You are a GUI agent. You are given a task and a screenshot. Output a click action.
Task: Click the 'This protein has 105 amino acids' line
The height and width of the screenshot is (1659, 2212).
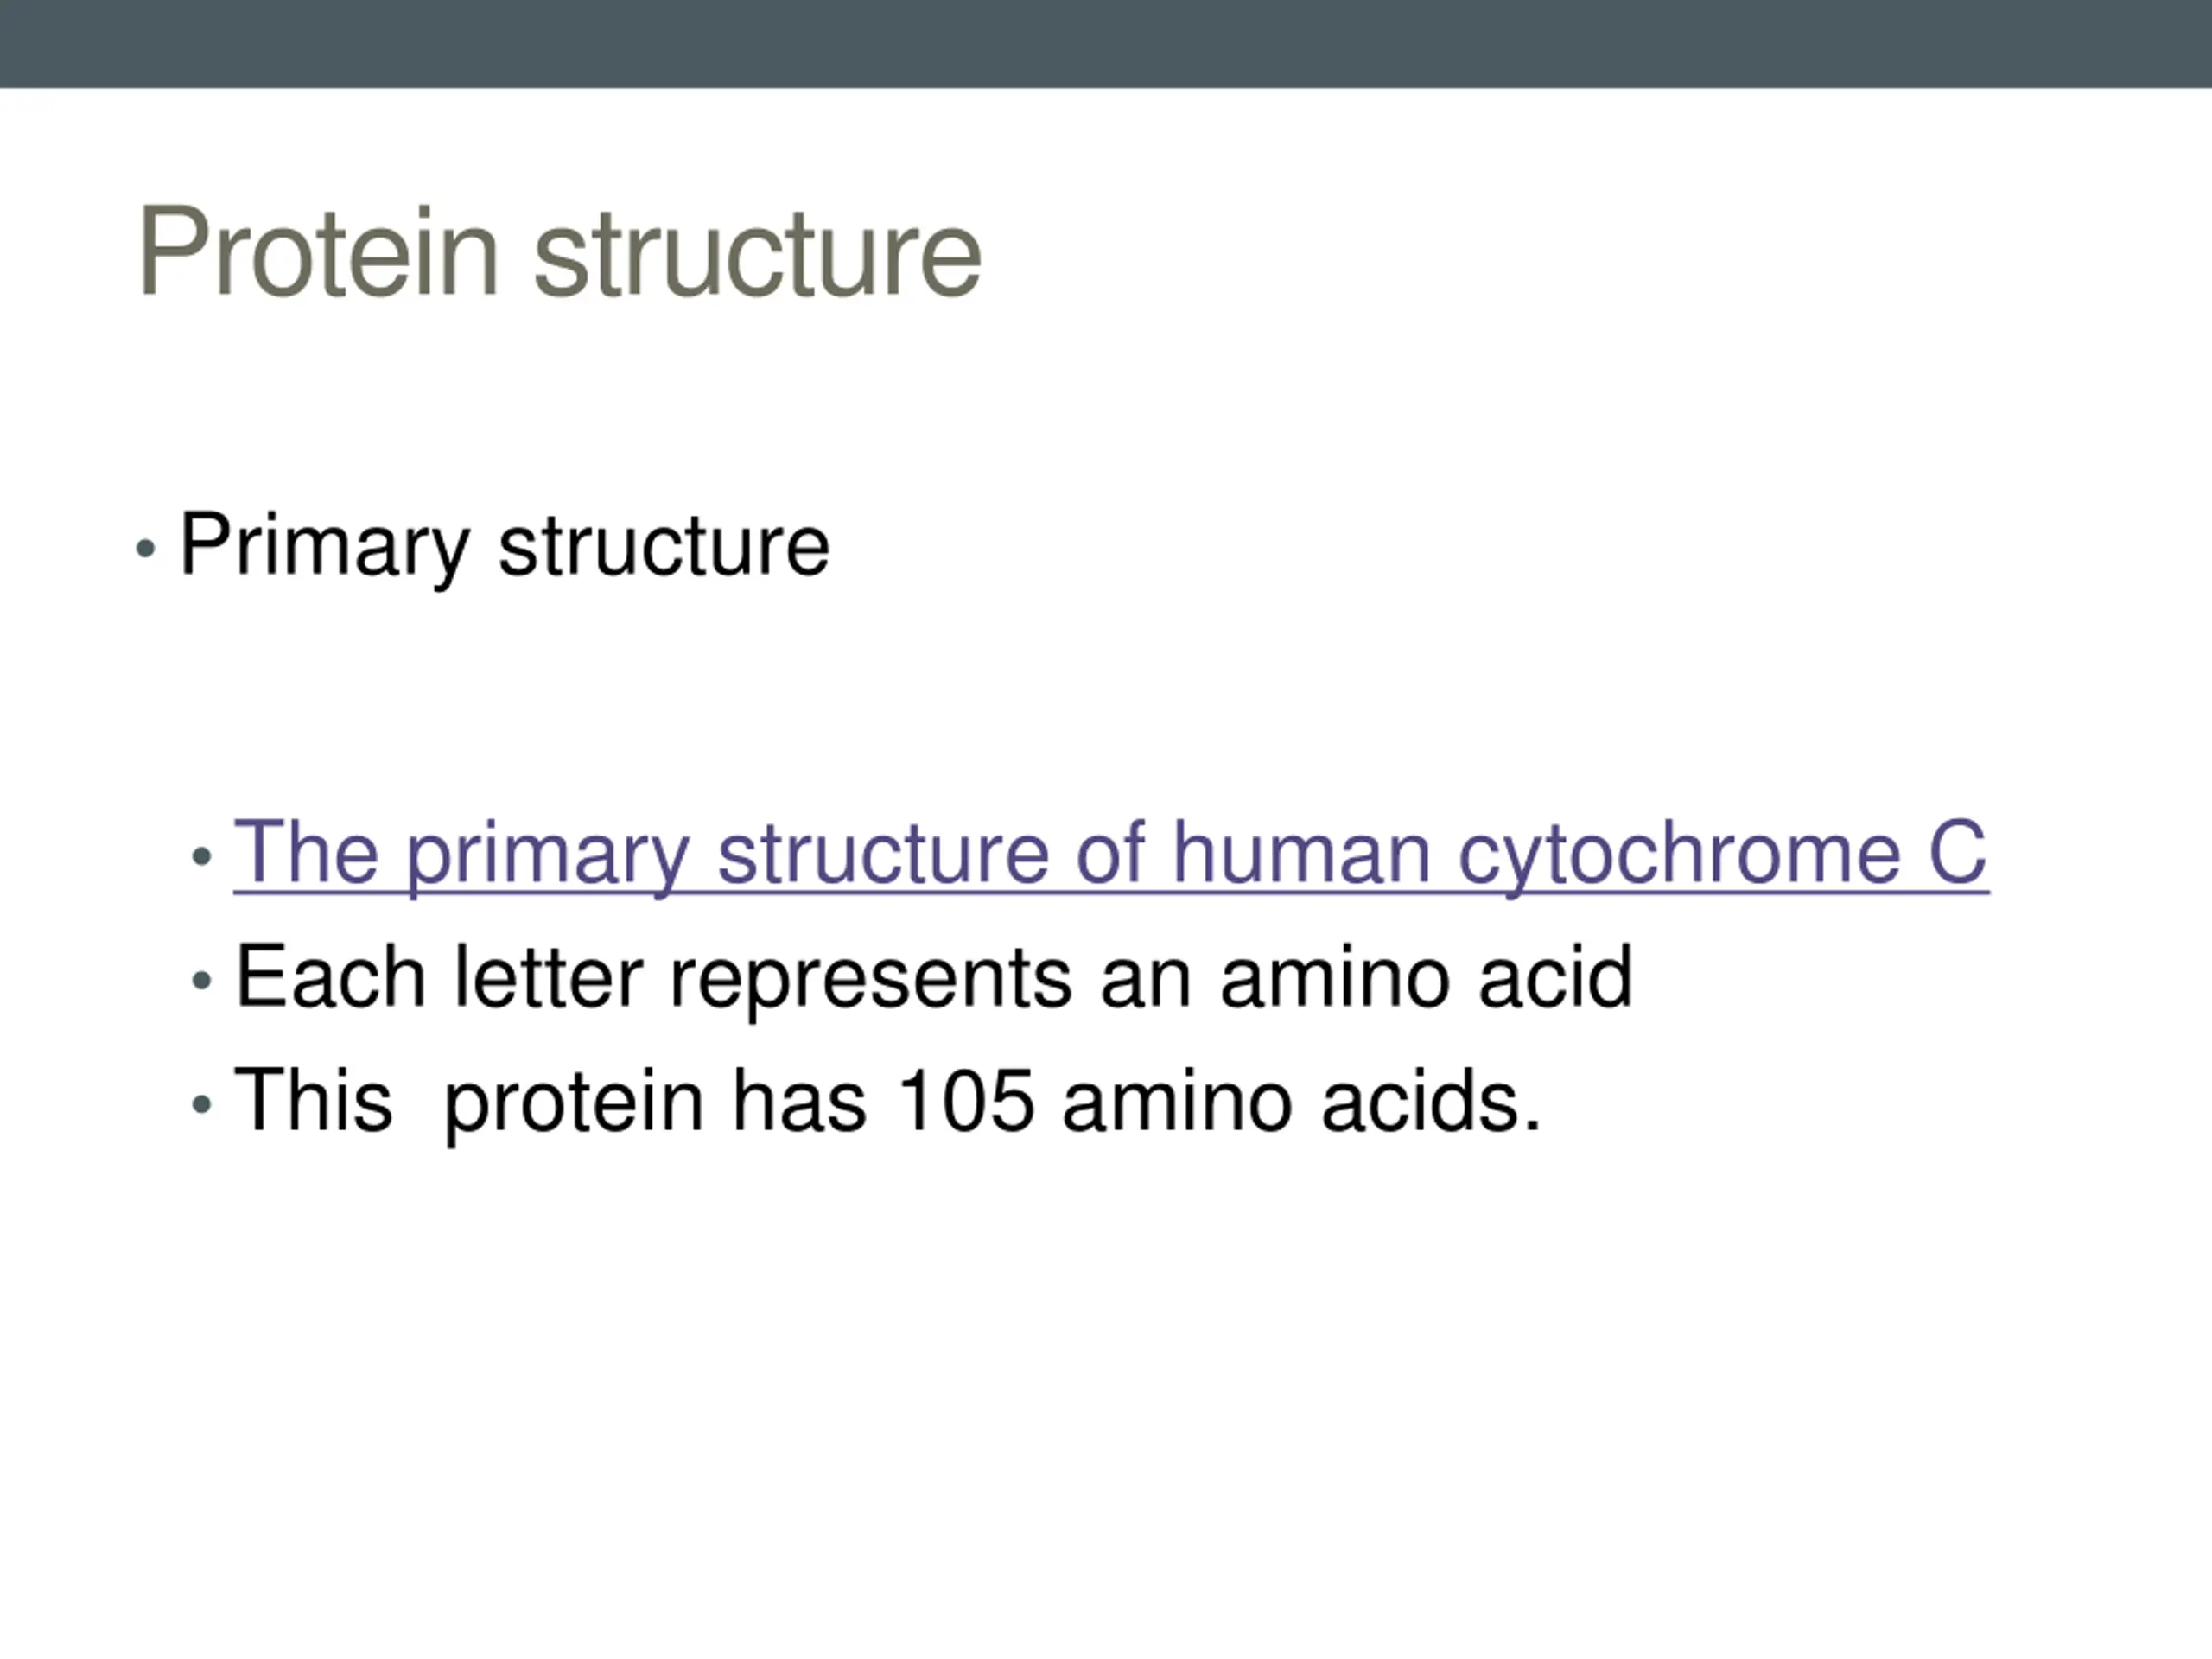(888, 1102)
